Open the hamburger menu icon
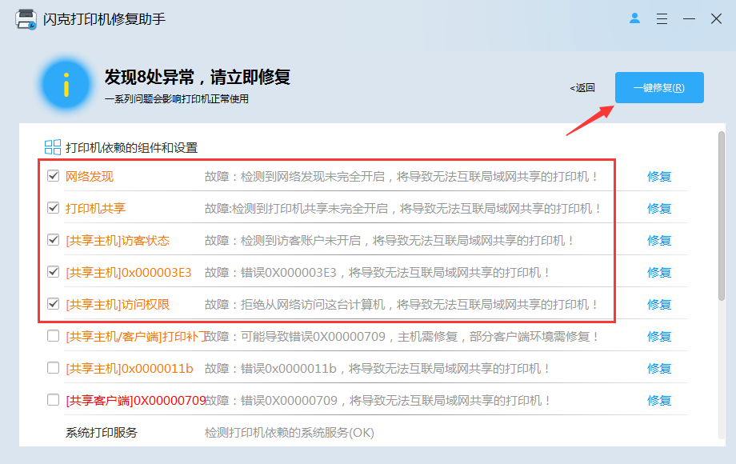 662,18
